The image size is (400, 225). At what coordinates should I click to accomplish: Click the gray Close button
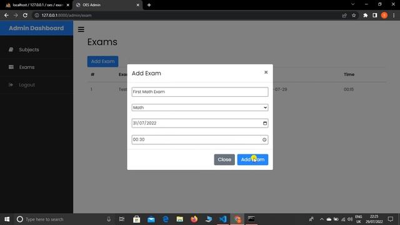click(x=224, y=160)
